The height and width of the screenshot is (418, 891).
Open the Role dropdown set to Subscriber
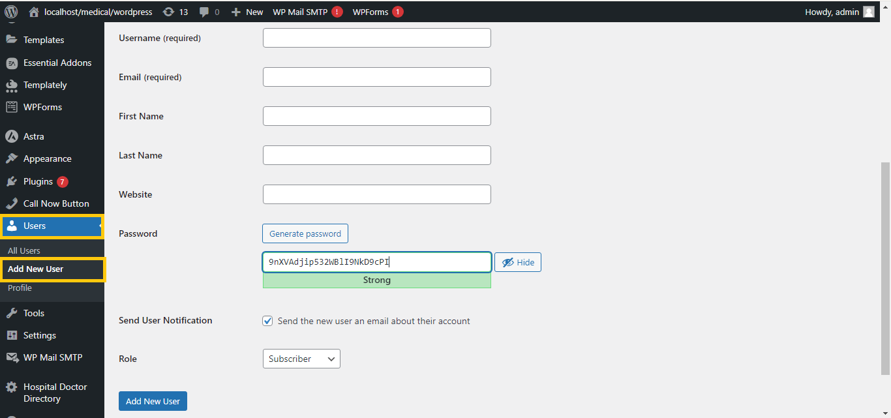coord(301,359)
